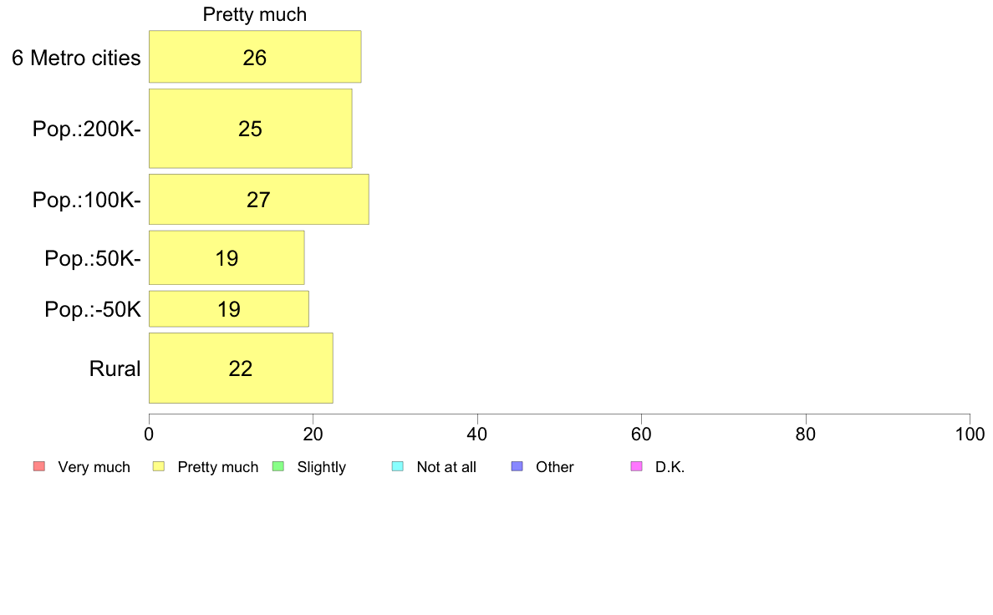Click the axis tick label 100
This screenshot has height=615, width=993.
click(970, 434)
